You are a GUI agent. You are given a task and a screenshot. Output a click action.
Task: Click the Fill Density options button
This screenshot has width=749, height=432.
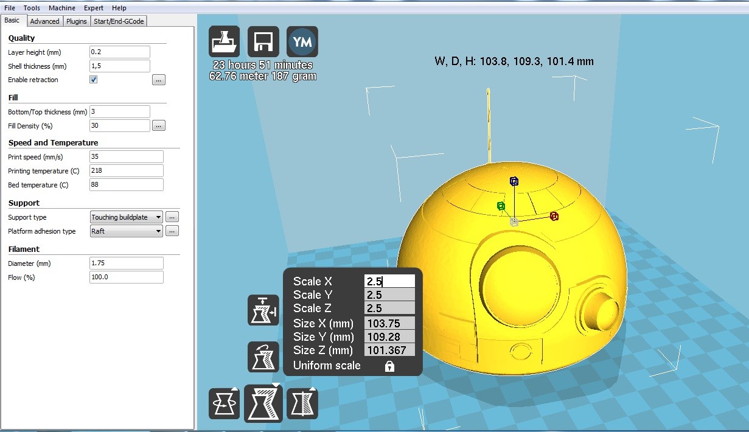click(158, 125)
